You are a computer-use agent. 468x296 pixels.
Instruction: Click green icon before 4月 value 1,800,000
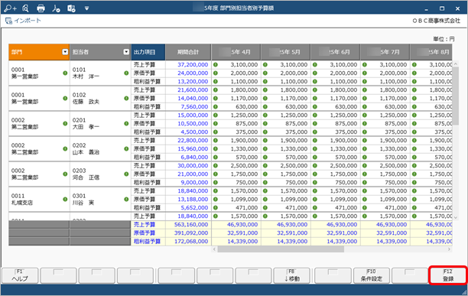click(216, 89)
